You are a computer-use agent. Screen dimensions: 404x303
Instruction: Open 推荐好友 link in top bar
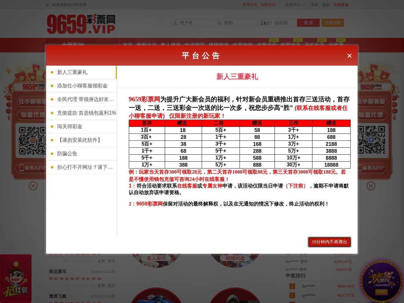click(x=250, y=5)
